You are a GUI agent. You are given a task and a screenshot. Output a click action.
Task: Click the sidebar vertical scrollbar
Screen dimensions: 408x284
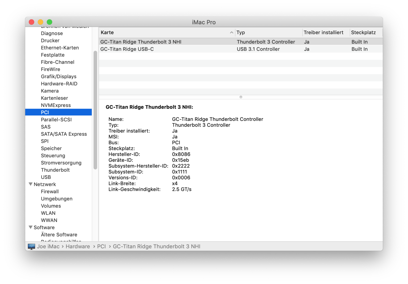[95, 110]
